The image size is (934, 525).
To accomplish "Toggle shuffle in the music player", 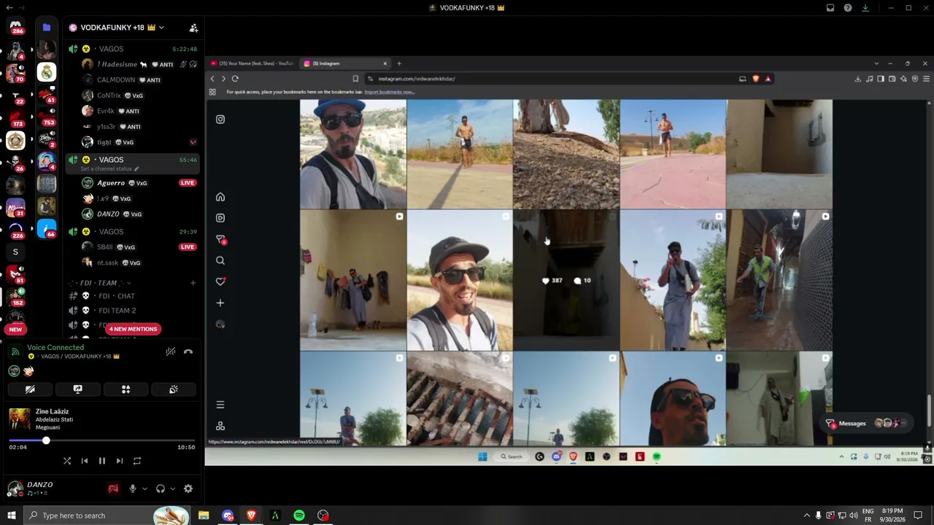I will [x=67, y=461].
